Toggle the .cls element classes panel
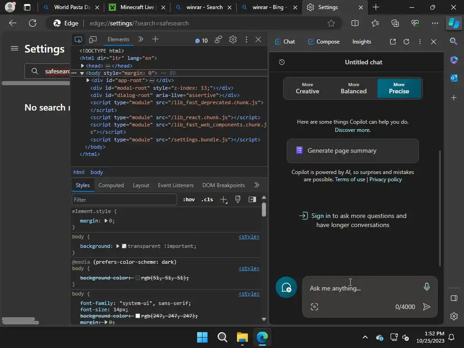Screen dimensions: 464x348 207,199
